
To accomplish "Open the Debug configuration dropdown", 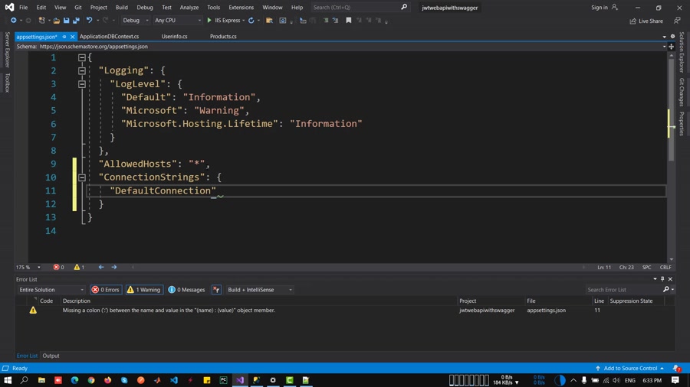I will point(135,20).
